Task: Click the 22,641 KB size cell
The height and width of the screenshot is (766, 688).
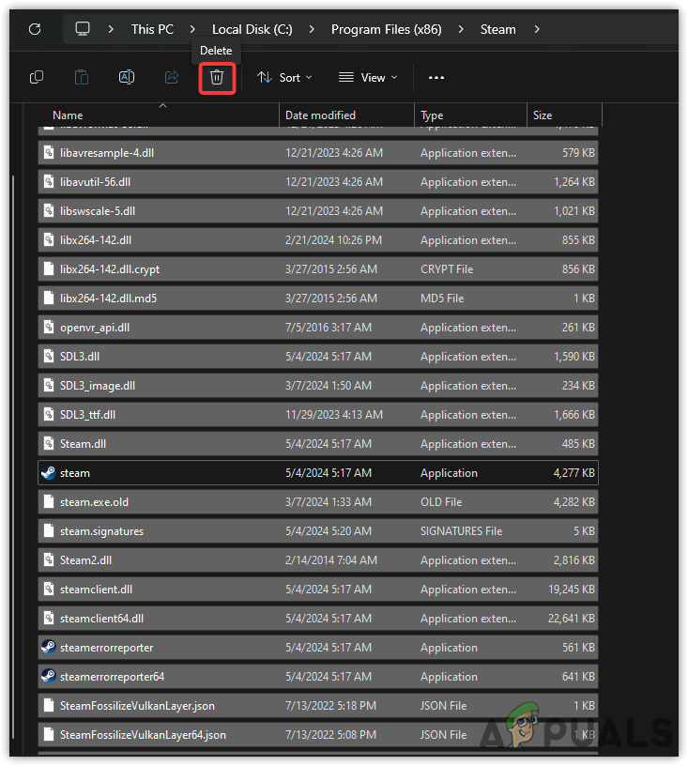Action: [572, 619]
